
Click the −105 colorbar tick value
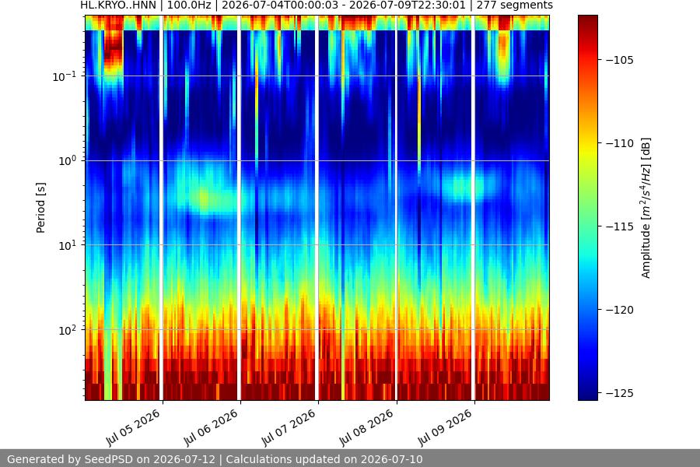click(x=620, y=60)
